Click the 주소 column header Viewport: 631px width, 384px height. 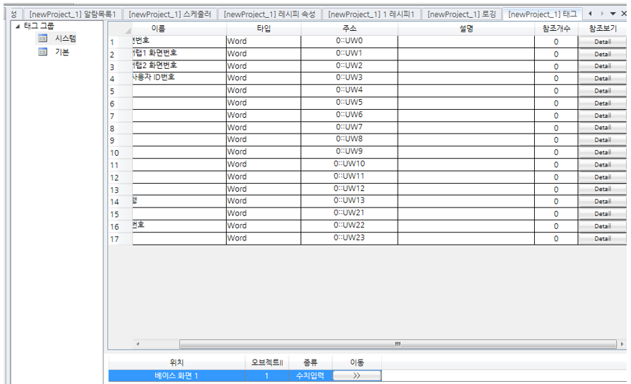pyautogui.click(x=350, y=29)
